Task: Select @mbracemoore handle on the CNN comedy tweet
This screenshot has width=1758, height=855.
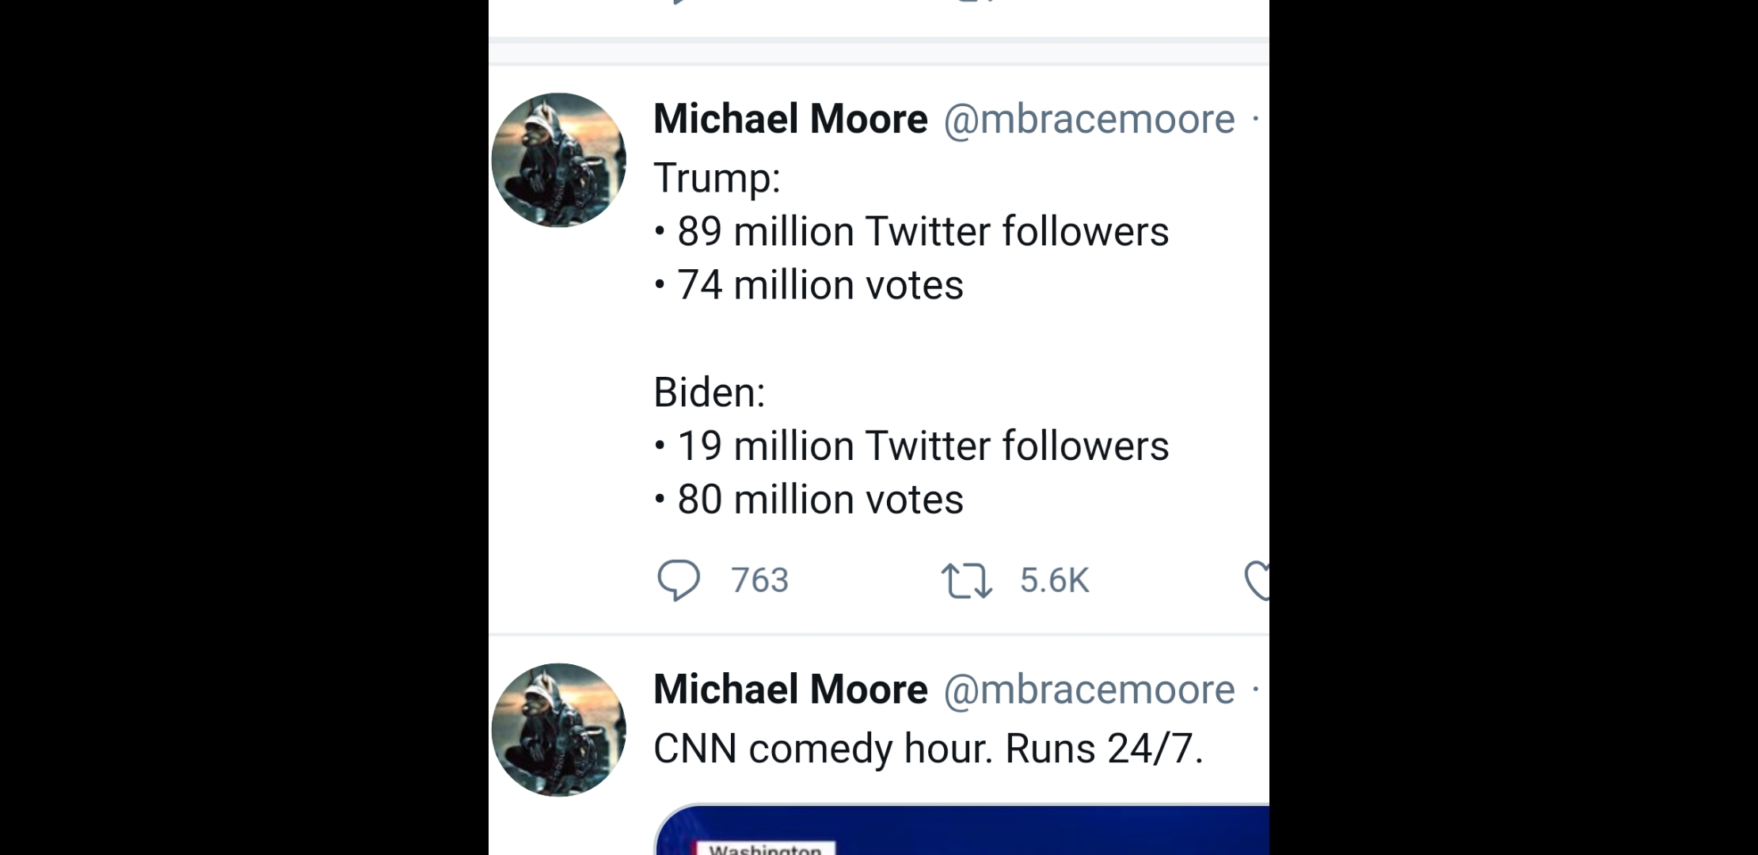Action: point(1089,690)
